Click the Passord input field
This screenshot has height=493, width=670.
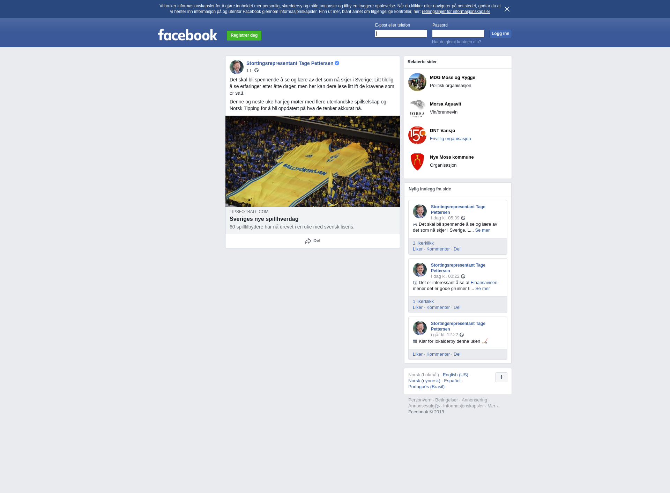458,34
